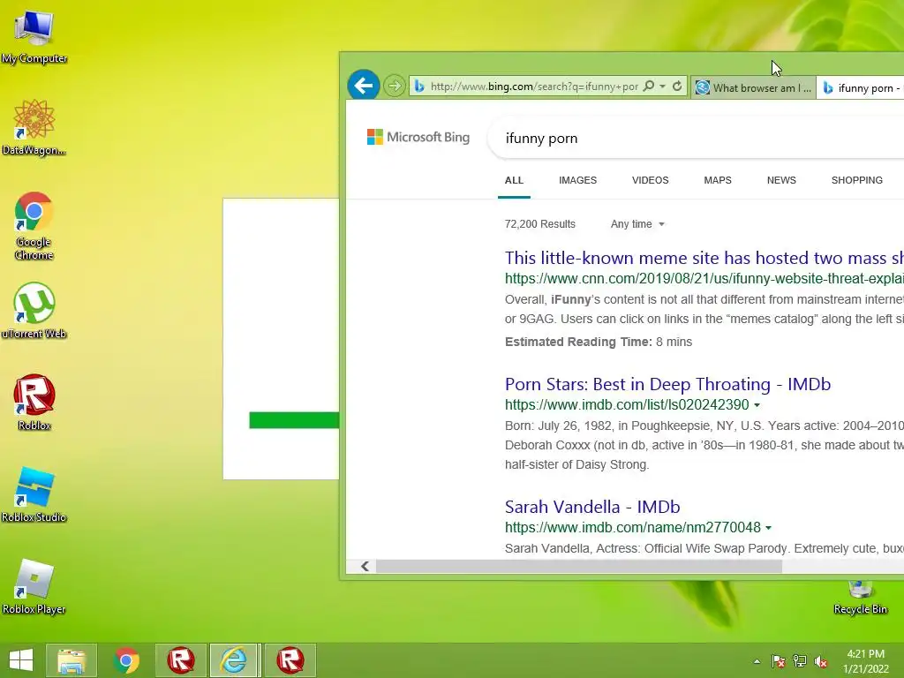
Task: Open the taskbar clock showing 4:21 PM
Action: coord(865,660)
